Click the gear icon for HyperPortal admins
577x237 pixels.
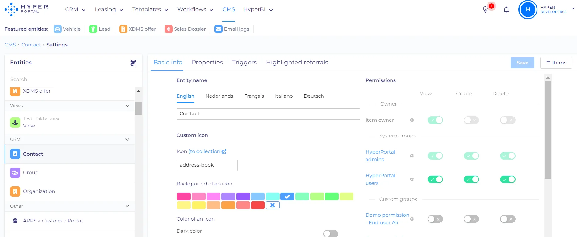[412, 156]
